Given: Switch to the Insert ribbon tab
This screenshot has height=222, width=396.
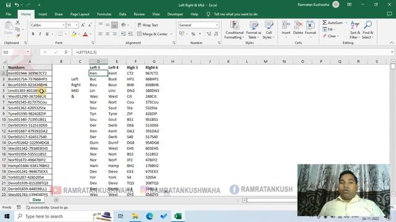Looking at the screenshot, I should click(43, 14).
